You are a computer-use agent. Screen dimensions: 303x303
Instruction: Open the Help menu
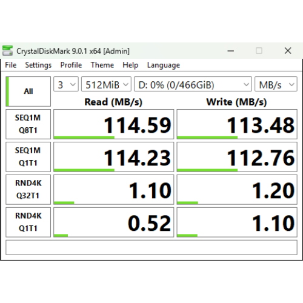click(130, 65)
